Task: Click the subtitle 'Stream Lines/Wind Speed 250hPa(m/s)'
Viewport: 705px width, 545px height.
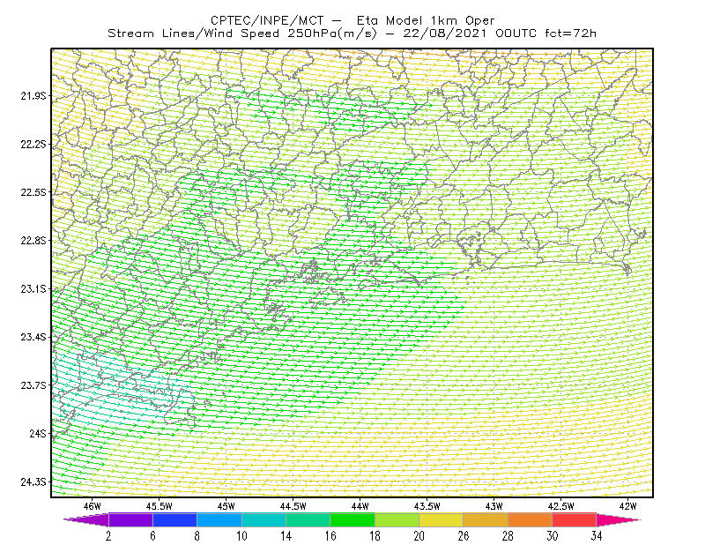Action: 242,34
